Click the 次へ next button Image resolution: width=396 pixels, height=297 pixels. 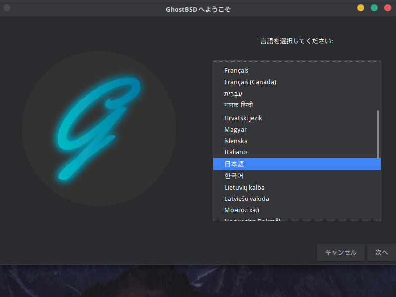click(x=381, y=252)
